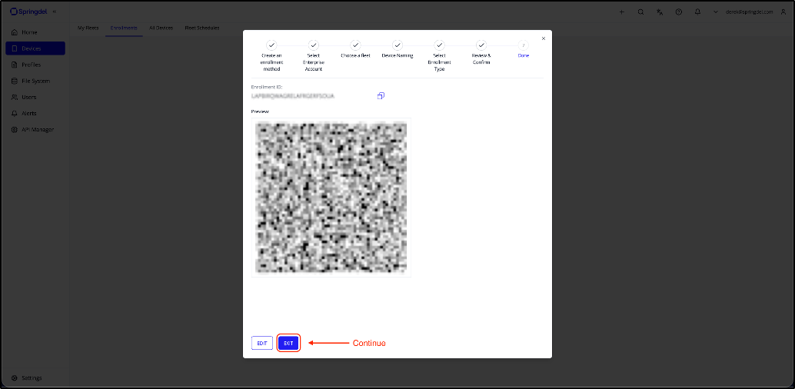This screenshot has height=389, width=795.
Task: Switch to the My Fleets tab
Action: coord(88,28)
